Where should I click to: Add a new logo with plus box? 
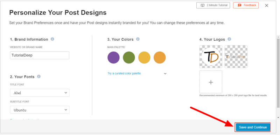(x=211, y=82)
